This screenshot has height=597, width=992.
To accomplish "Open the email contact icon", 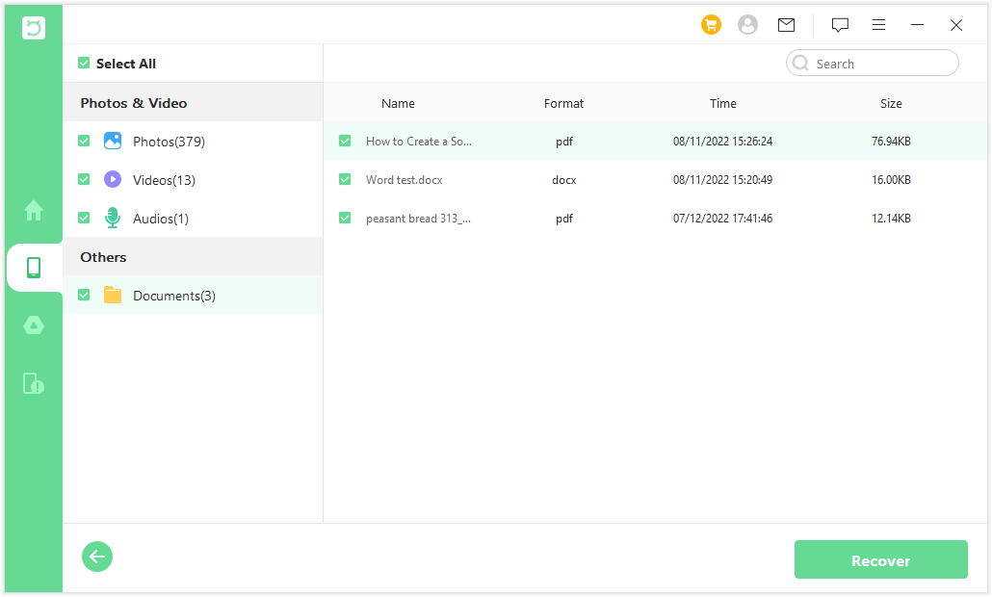I will [x=786, y=24].
